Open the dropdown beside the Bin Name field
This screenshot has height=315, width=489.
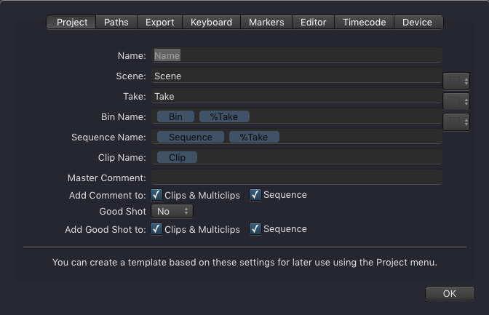click(456, 121)
